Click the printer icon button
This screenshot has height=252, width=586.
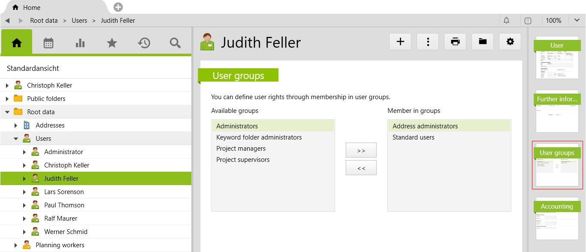(455, 42)
